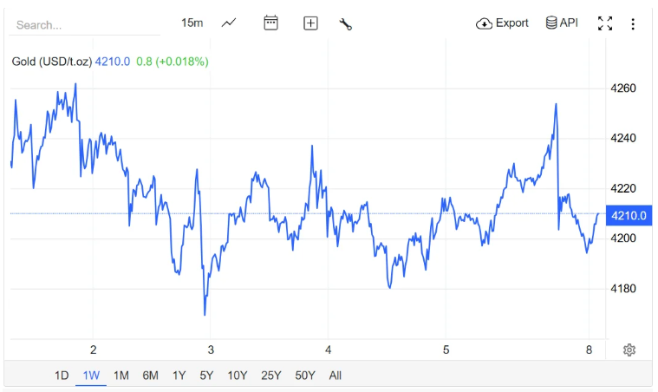Viewport: 658px width, 392px height.
Task: Click the plus icon to add comparison
Action: [310, 23]
